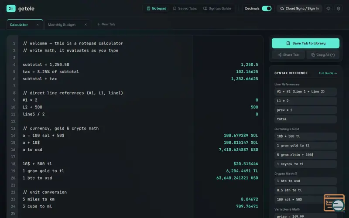Insert the '#1 + #2 (Line 1 + Line 2)' snippet
Viewport: 349px width, 218px height.
305,92
